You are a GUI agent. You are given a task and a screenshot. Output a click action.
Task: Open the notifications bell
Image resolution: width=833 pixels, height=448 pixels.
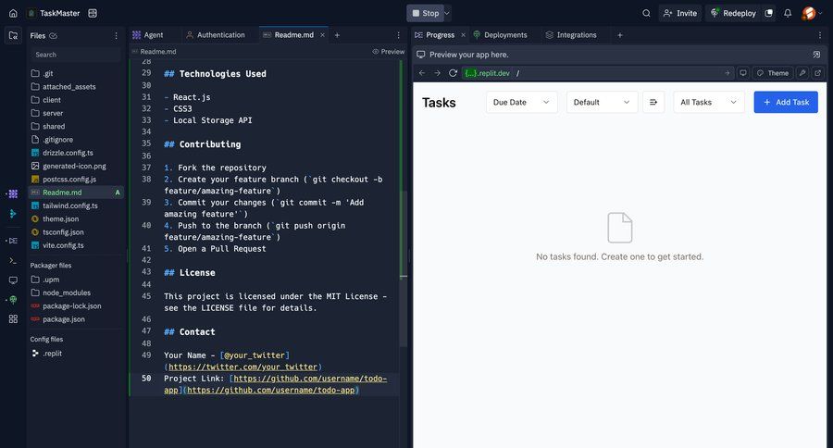click(x=788, y=13)
